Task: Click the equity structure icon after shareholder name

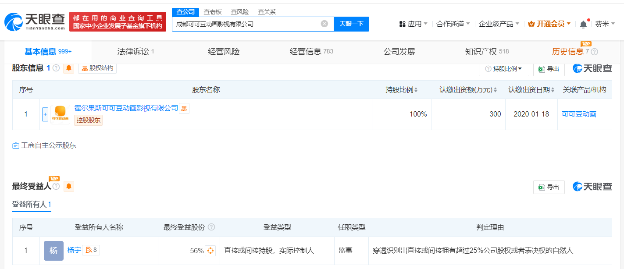Action: tap(185, 109)
